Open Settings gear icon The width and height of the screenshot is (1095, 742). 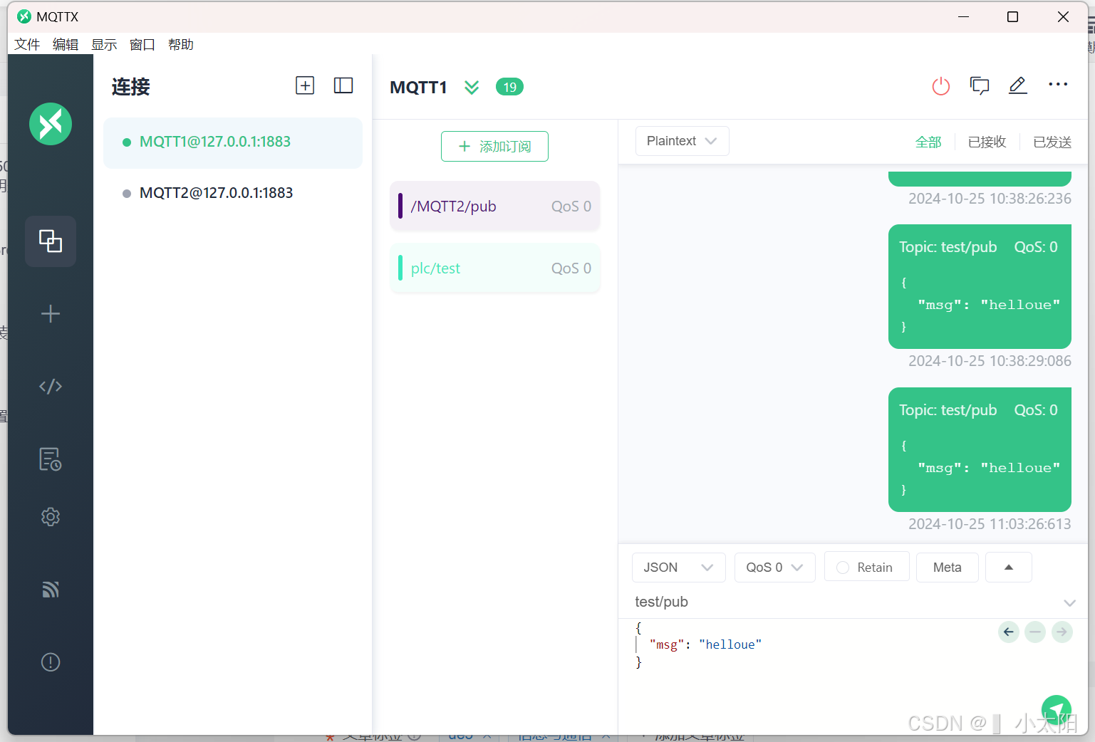(x=51, y=517)
